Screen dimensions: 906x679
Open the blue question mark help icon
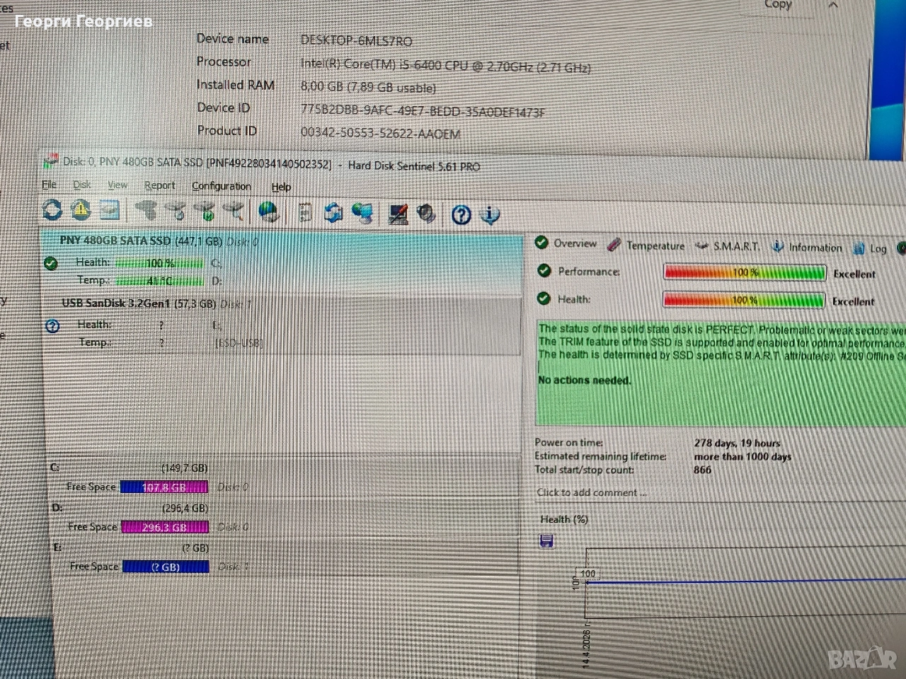click(461, 214)
